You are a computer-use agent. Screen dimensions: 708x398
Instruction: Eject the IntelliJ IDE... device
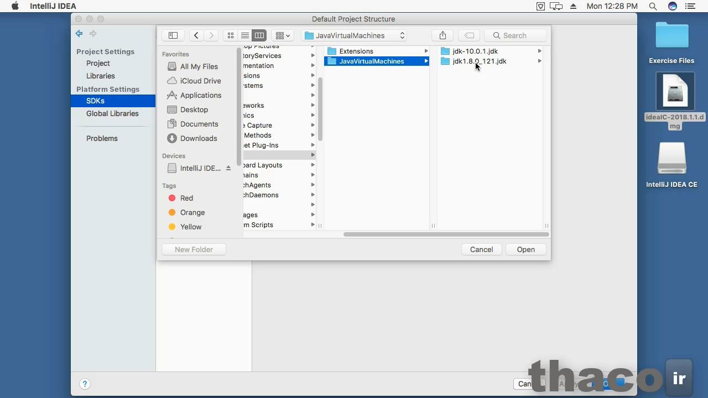point(228,168)
